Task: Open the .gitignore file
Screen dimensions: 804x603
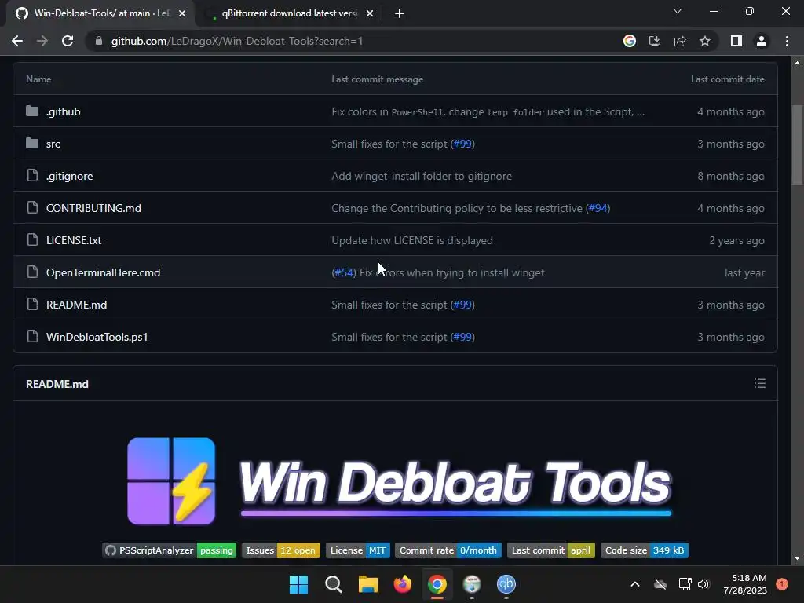Action: click(69, 177)
